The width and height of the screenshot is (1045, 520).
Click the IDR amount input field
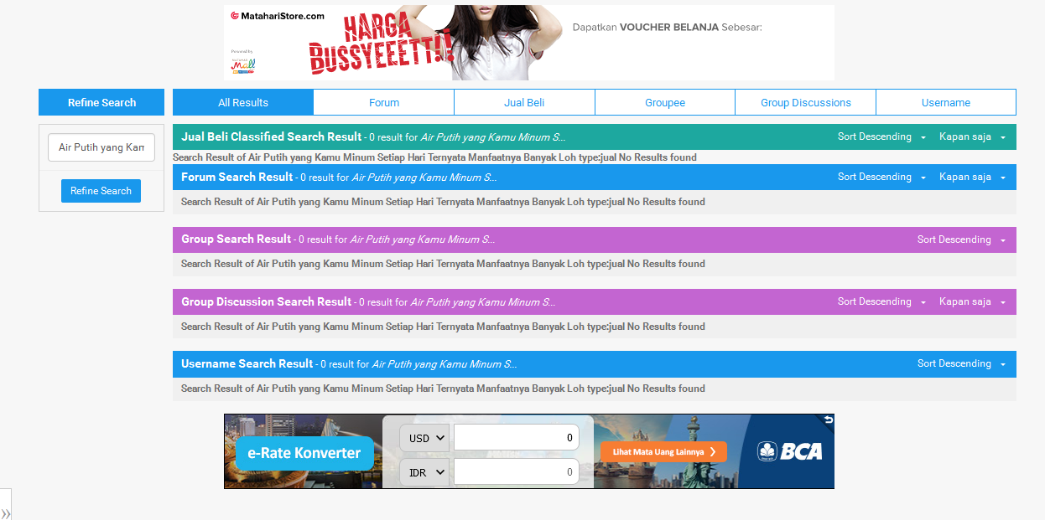[517, 472]
